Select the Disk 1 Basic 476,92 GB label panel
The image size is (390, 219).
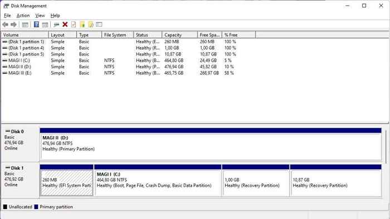[20, 180]
